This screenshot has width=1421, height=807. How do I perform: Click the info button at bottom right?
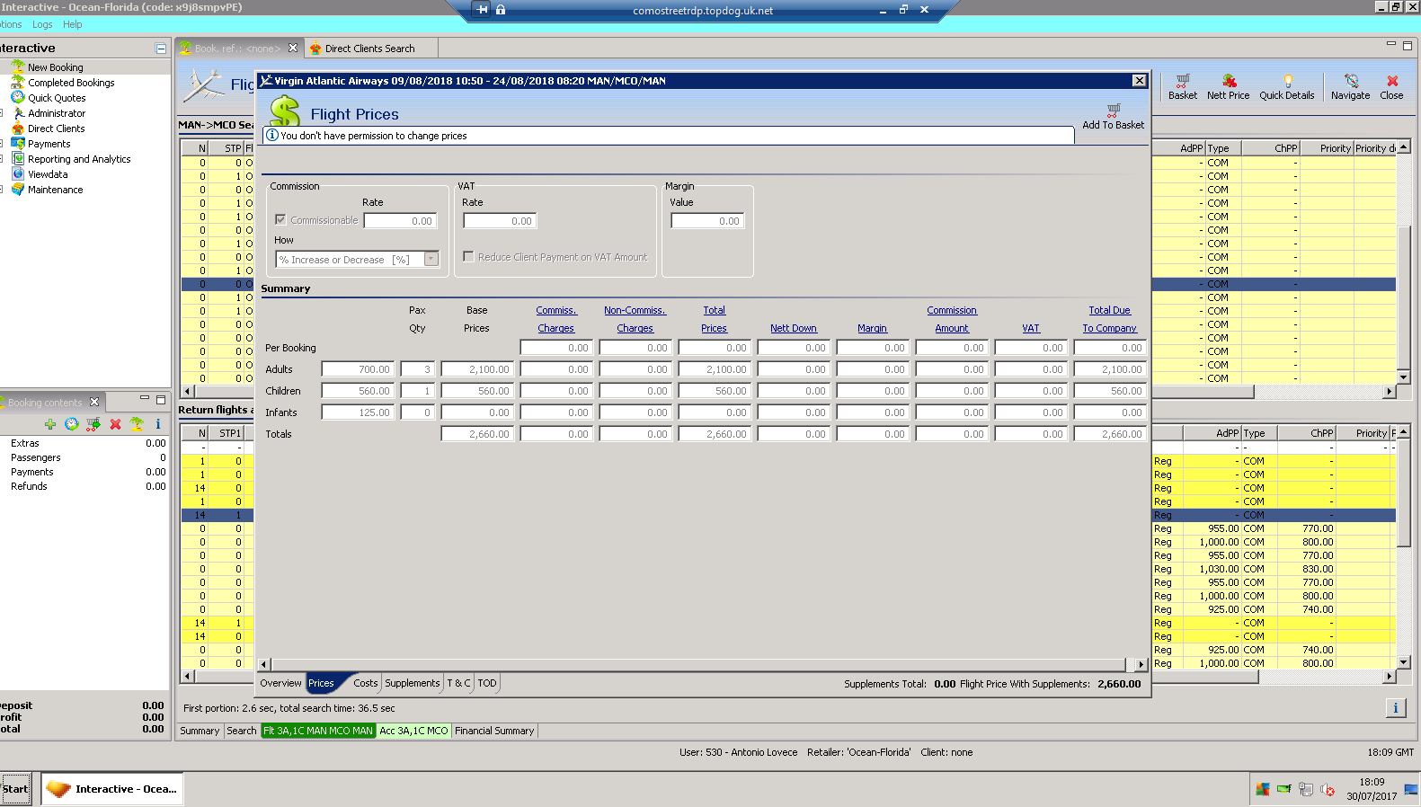1395,708
